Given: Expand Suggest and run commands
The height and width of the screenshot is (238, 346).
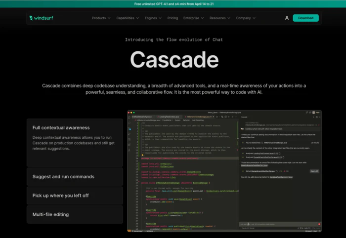Looking at the screenshot, I should click(x=75, y=176).
